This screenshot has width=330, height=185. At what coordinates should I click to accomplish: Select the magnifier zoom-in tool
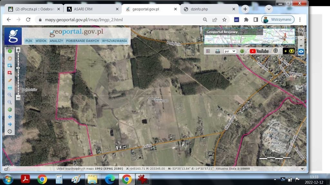10,95
